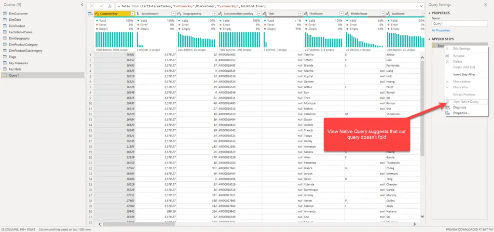Select the Fact Bets query
The width and height of the screenshot is (494, 232).
click(42, 69)
